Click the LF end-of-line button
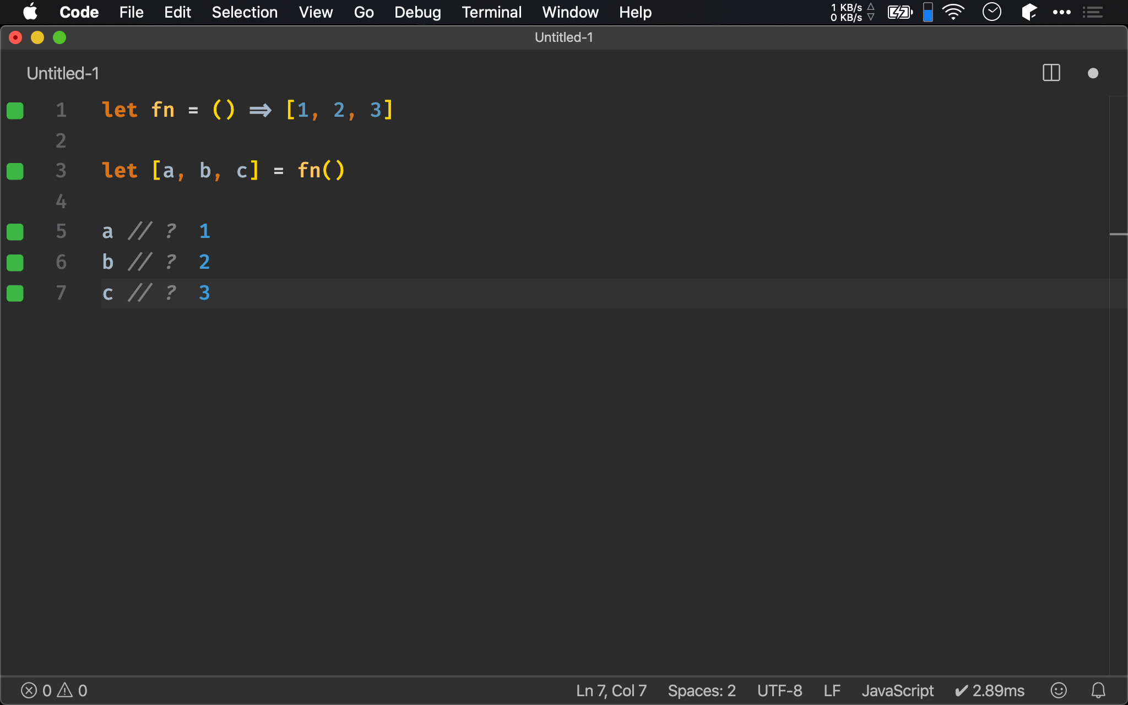The width and height of the screenshot is (1128, 705). coord(832,690)
